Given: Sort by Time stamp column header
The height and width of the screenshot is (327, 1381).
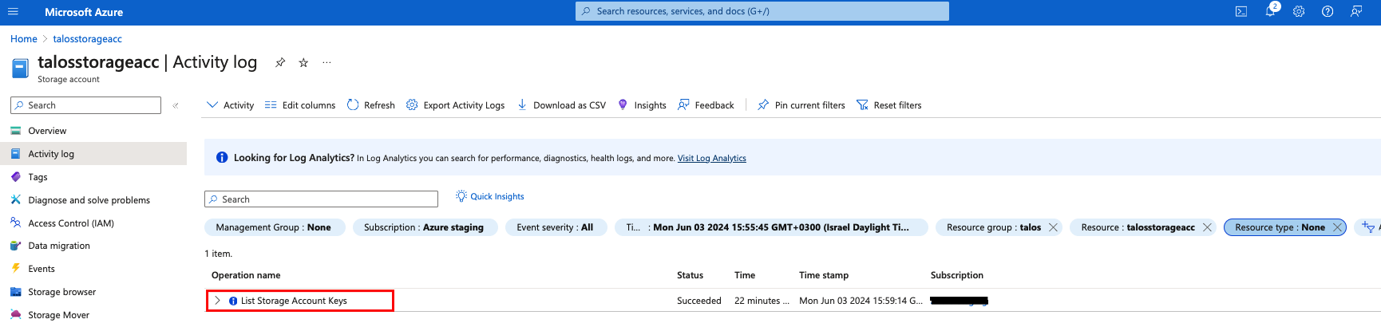Looking at the screenshot, I should 824,275.
